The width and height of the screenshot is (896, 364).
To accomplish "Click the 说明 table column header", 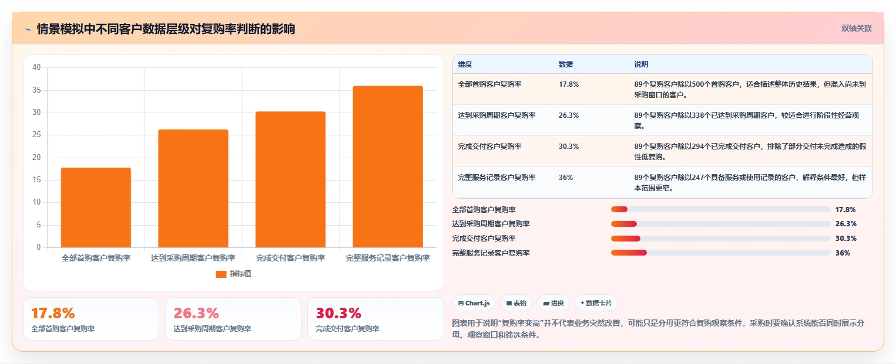I will [641, 64].
